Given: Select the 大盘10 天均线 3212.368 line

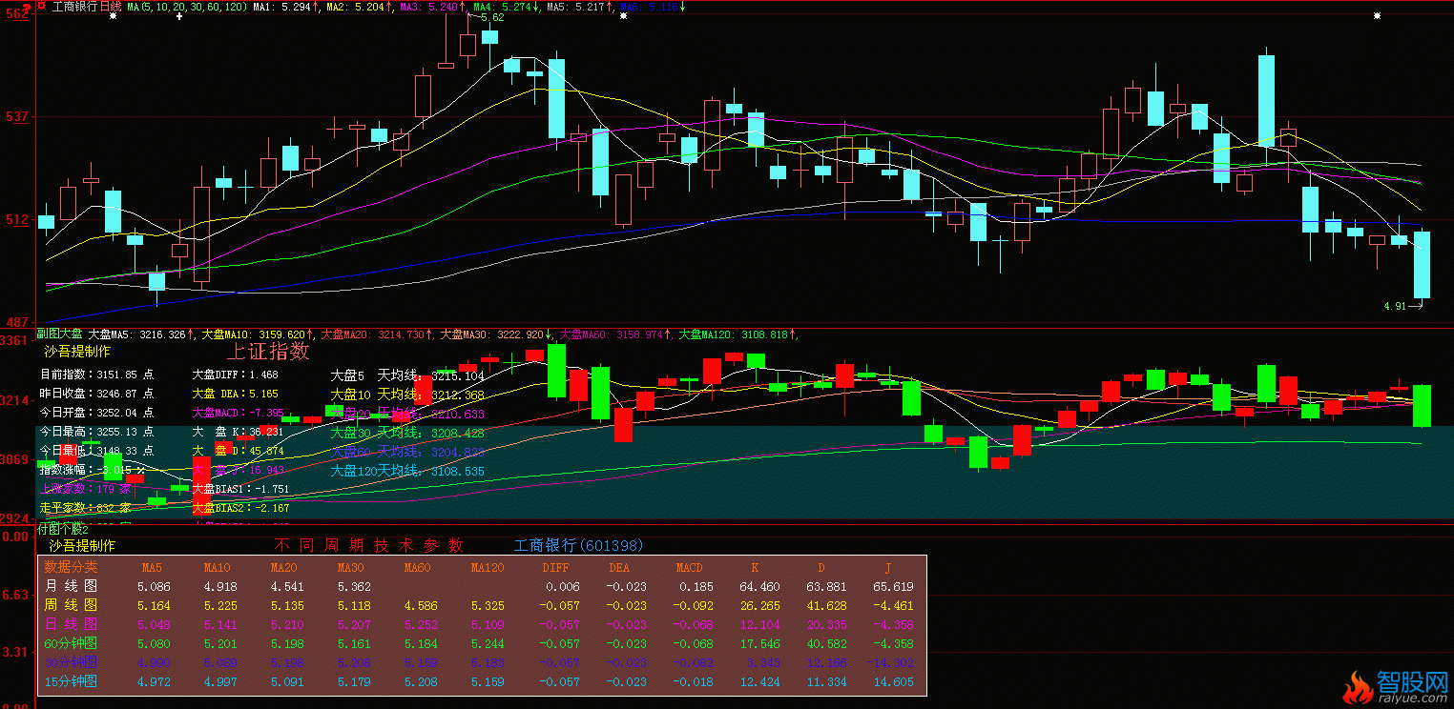Looking at the screenshot, I should [x=407, y=395].
